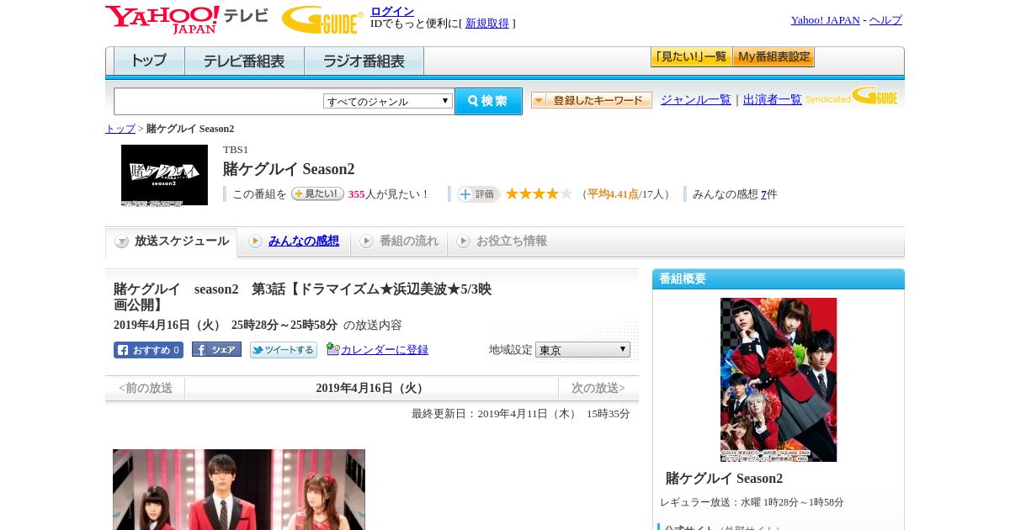Open the Yahoo! JAPAN link

(825, 20)
